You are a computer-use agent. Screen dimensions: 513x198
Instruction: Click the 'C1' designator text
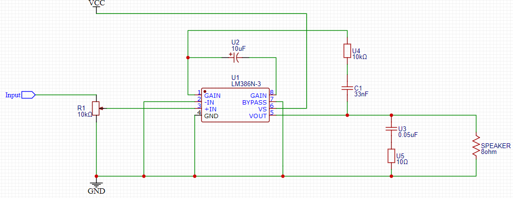click(358, 88)
